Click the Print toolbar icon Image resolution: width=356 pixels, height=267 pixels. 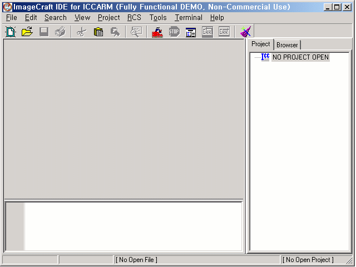(x=61, y=32)
